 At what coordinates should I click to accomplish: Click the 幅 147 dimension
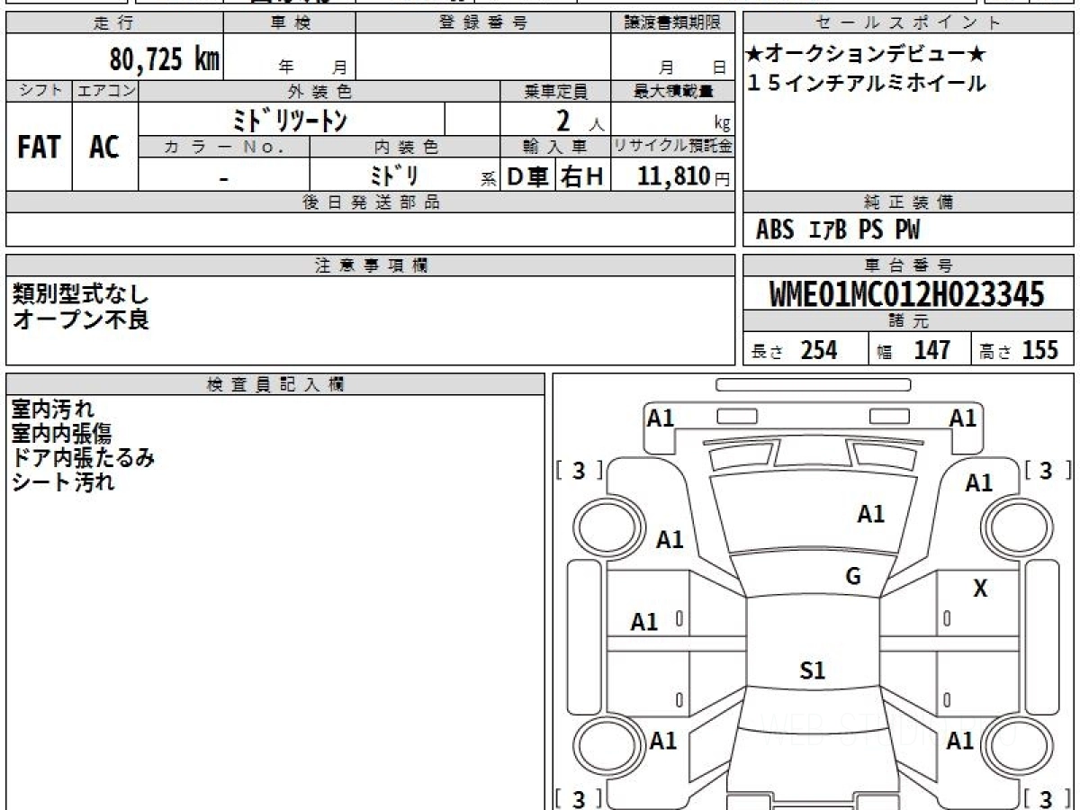[913, 350]
